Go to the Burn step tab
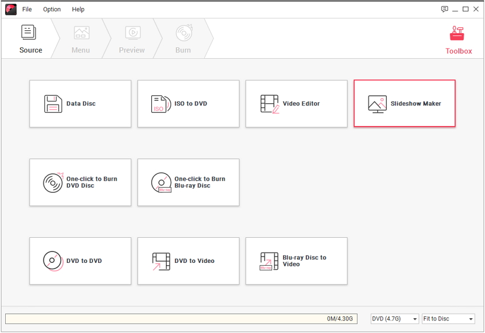The width and height of the screenshot is (485, 333). pyautogui.click(x=183, y=39)
